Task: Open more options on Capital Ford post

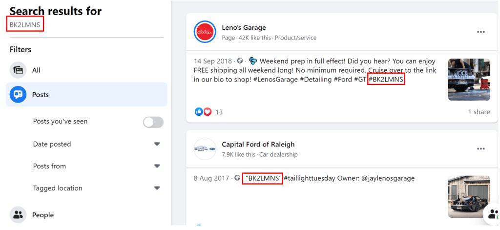Action: 481,148
